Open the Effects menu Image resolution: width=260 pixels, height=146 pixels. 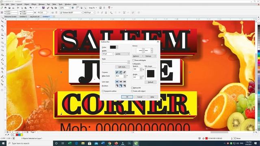tap(34, 4)
